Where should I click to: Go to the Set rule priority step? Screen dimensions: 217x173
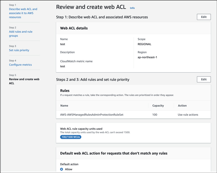tap(19, 50)
